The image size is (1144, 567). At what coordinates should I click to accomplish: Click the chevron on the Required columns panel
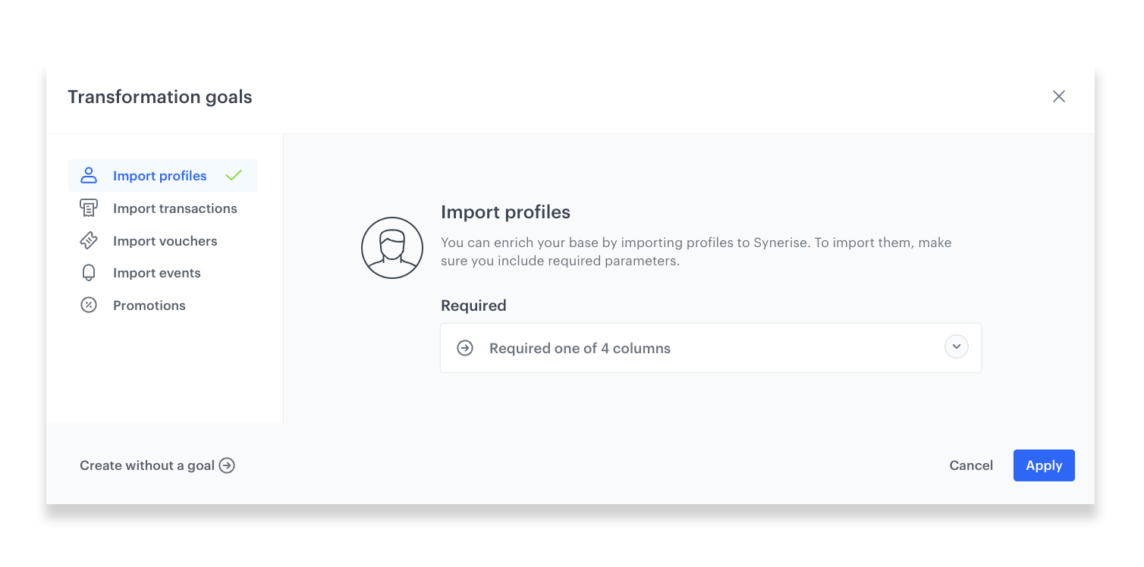point(956,346)
